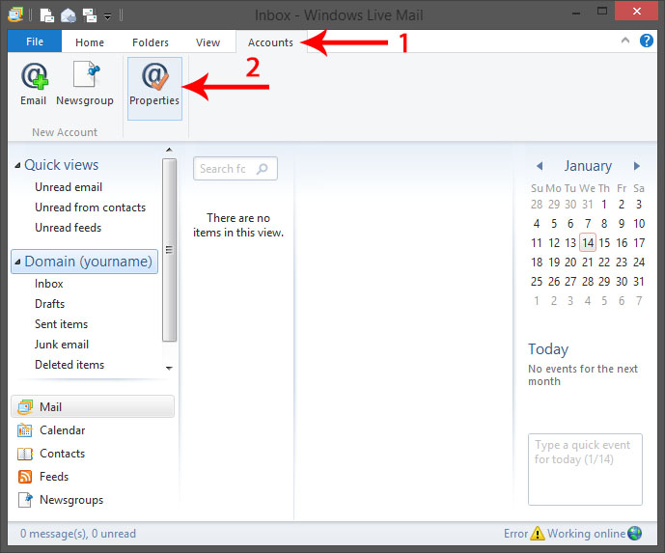665x553 pixels.
Task: Switch to the Folders tab
Action: point(151,42)
